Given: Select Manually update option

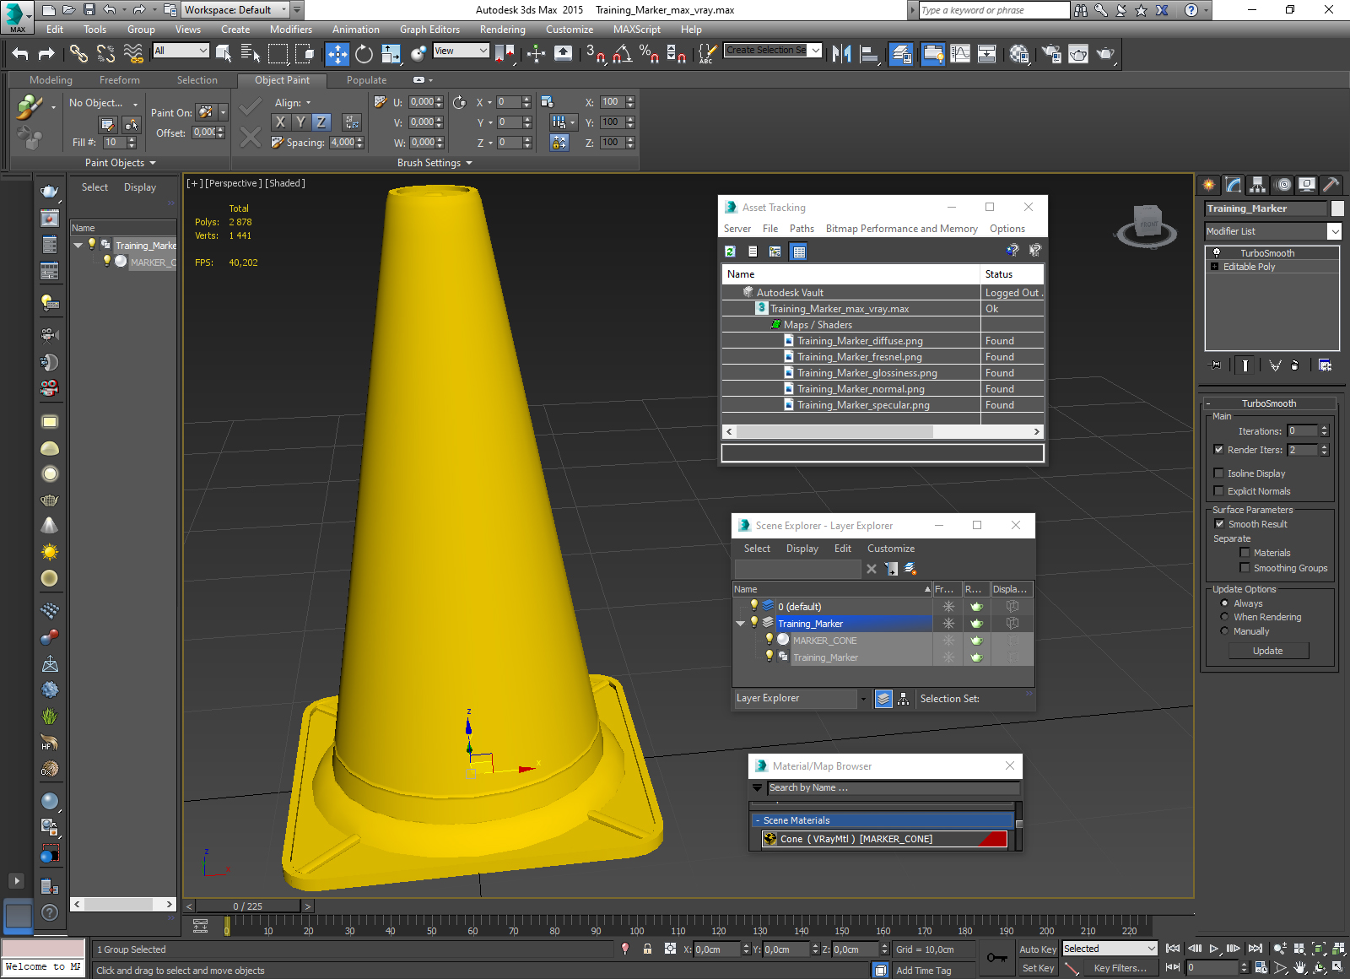Looking at the screenshot, I should (x=1224, y=631).
